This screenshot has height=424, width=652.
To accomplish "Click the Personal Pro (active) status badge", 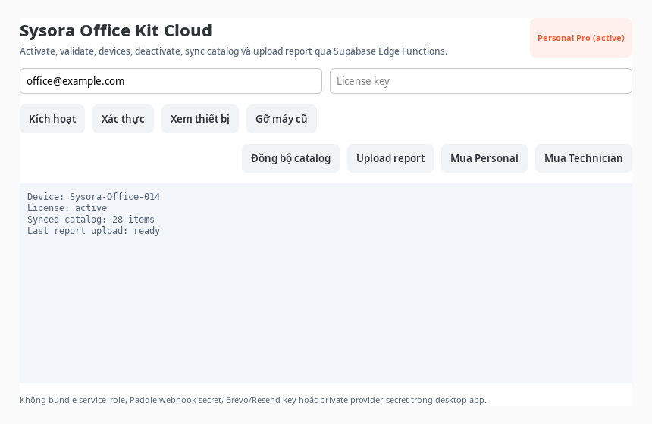I will pos(581,38).
